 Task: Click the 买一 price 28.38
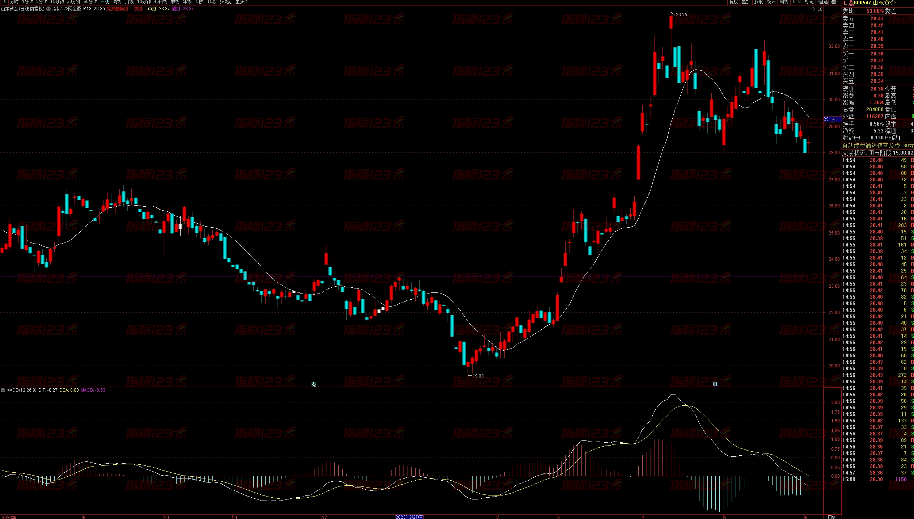pyautogui.click(x=877, y=54)
